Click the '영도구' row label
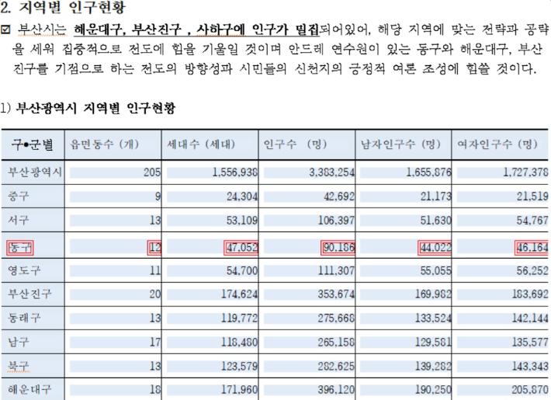The image size is (551, 400). (x=24, y=270)
